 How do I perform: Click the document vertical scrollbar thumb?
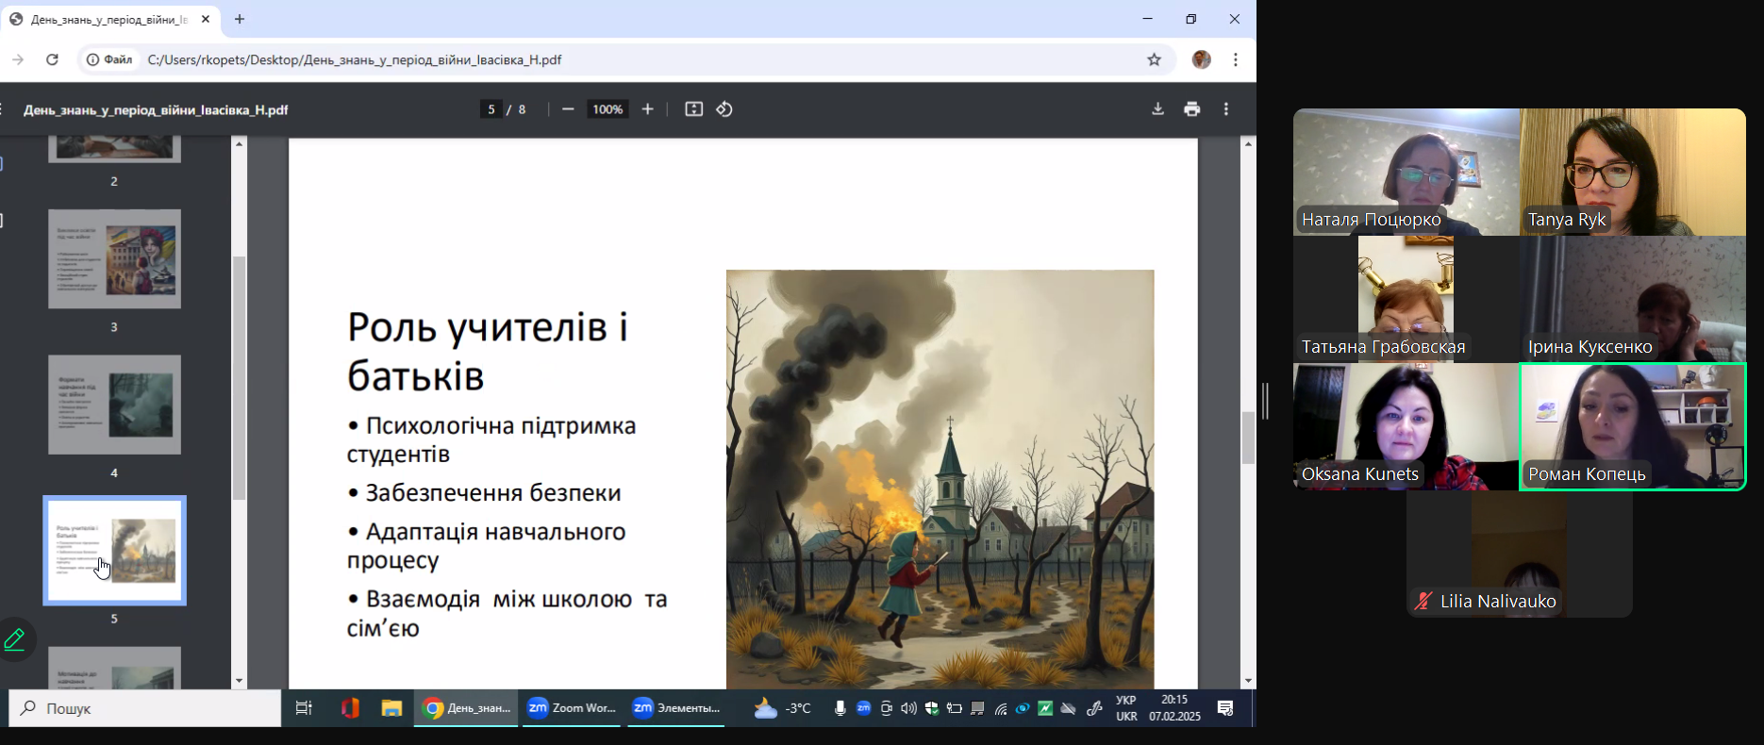click(1248, 439)
